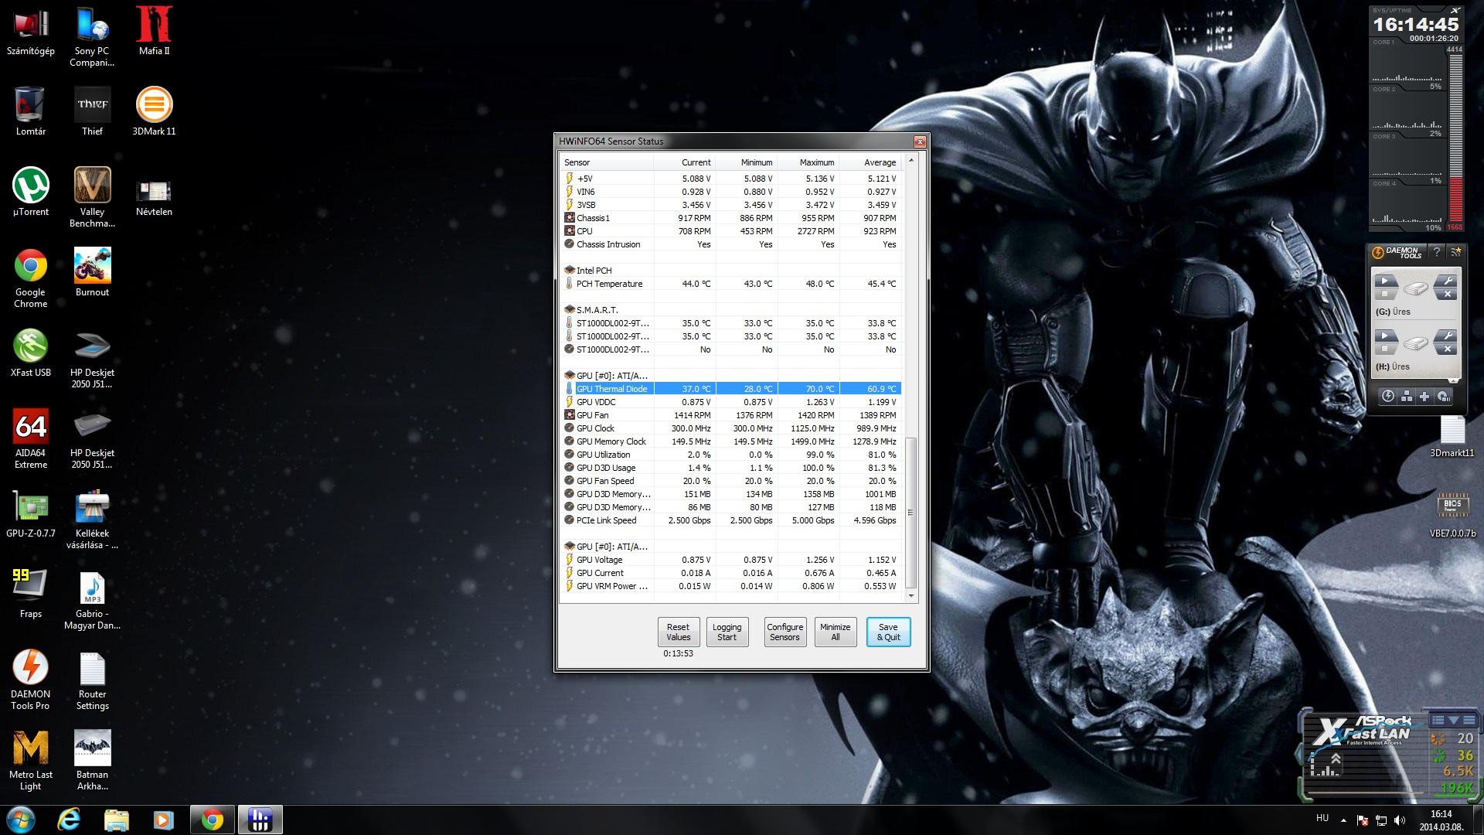Open the Router Settings file
Screen dimensions: 1484x835
pyautogui.click(x=92, y=680)
